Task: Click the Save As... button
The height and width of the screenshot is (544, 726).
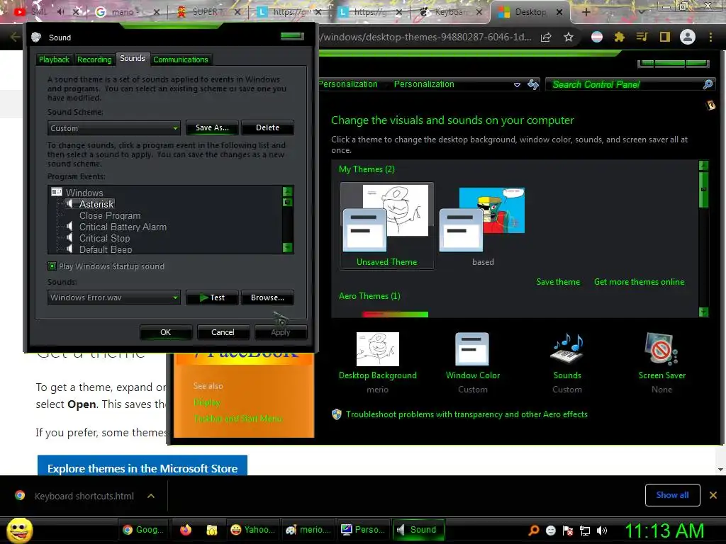Action: pyautogui.click(x=212, y=127)
